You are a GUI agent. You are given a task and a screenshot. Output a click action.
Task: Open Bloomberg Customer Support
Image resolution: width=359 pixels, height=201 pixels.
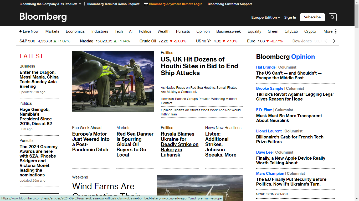click(x=230, y=4)
